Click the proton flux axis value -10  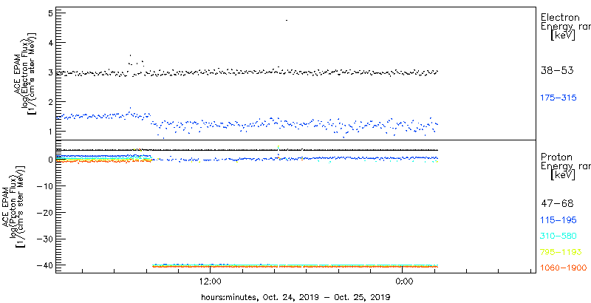click(x=44, y=186)
